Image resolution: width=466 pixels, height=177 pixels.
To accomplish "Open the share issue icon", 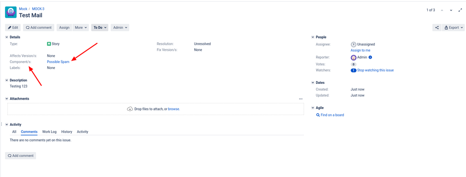I will (x=437, y=27).
